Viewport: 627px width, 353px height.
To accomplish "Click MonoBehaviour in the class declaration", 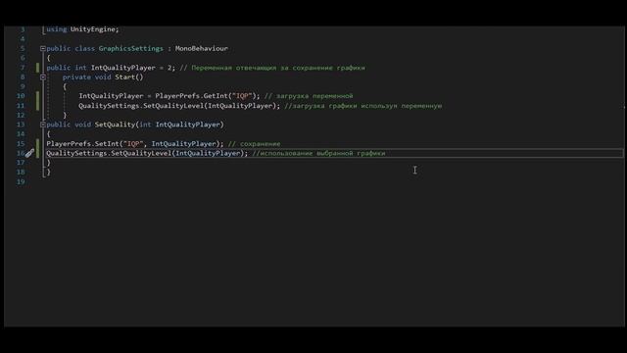I will tap(202, 48).
